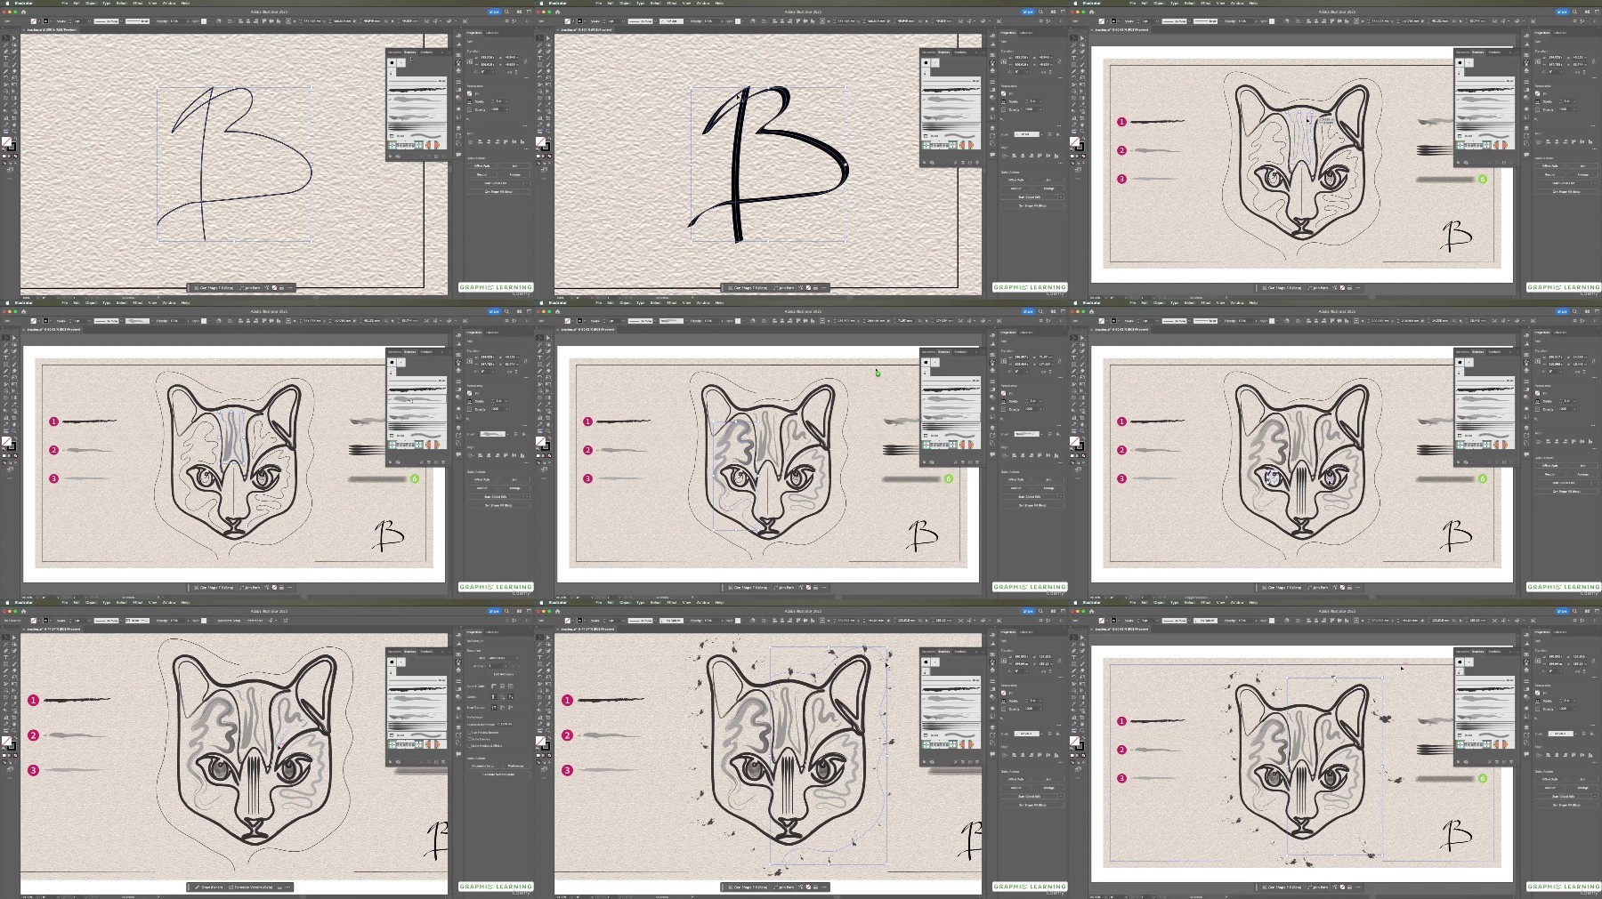The width and height of the screenshot is (1602, 899).
Task: Open the Window menu in bold brushed B frame
Action: click(x=702, y=4)
